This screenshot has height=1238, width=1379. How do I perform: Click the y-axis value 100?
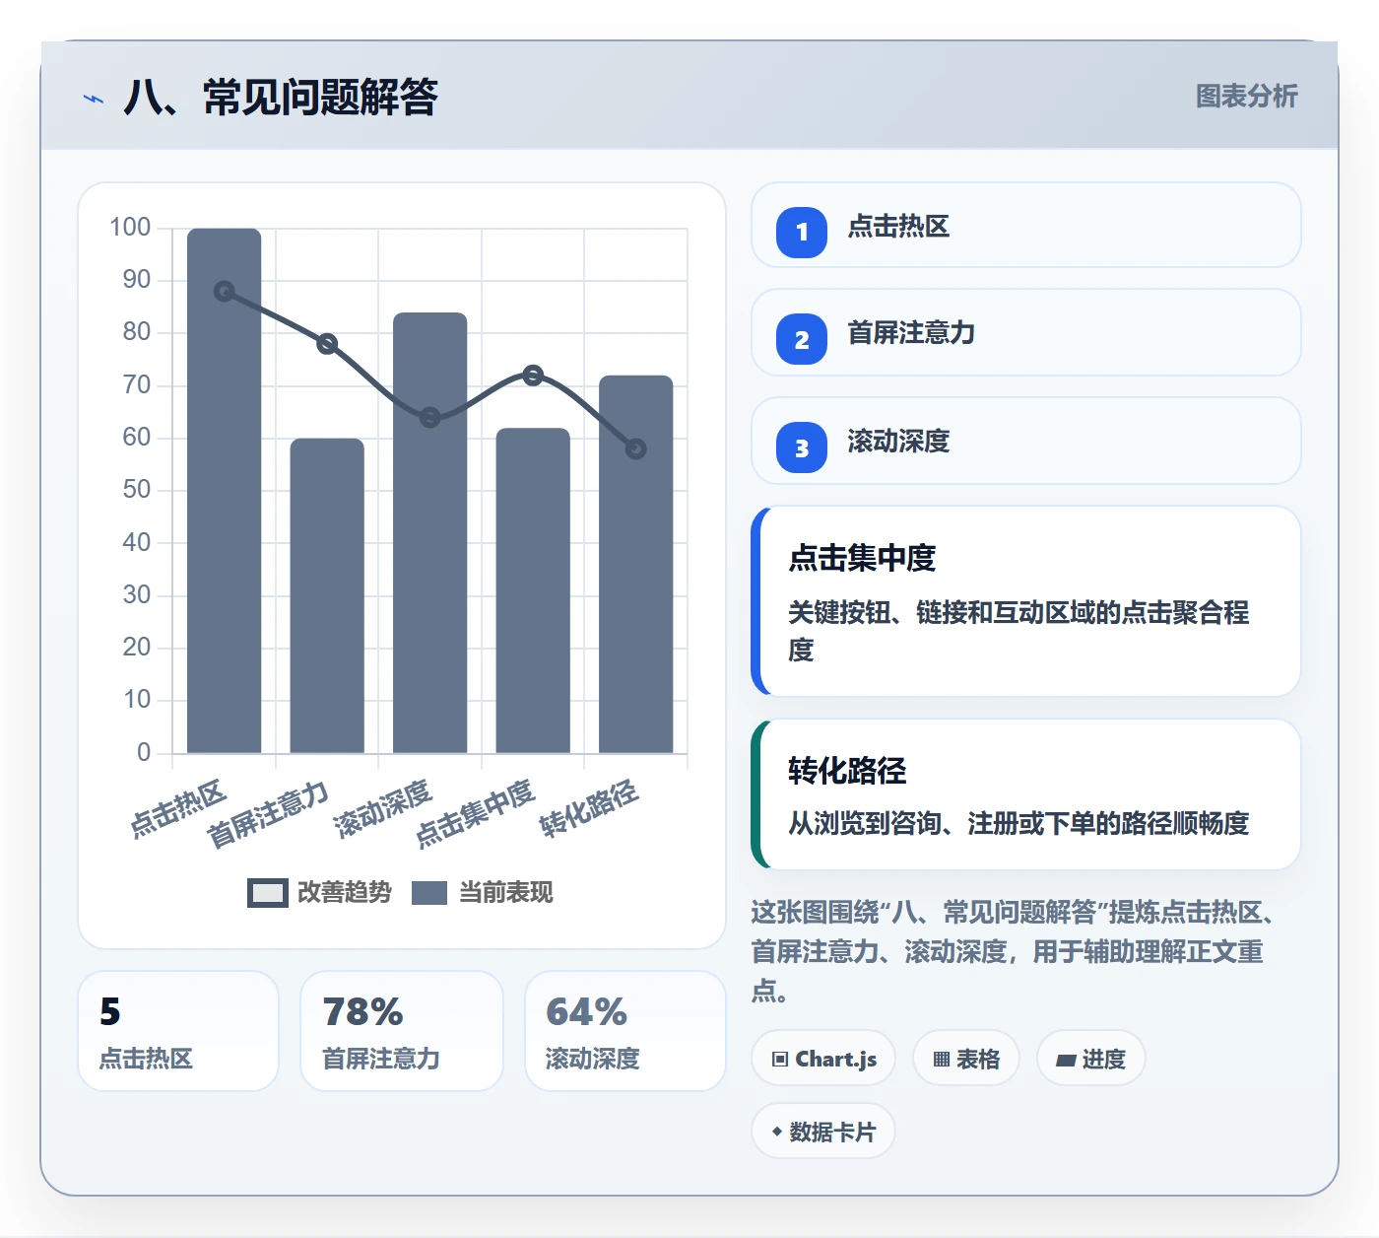[130, 228]
